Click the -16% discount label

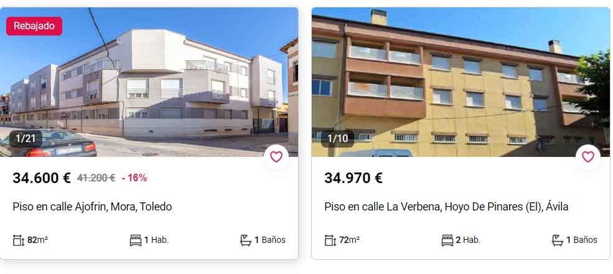[134, 178]
